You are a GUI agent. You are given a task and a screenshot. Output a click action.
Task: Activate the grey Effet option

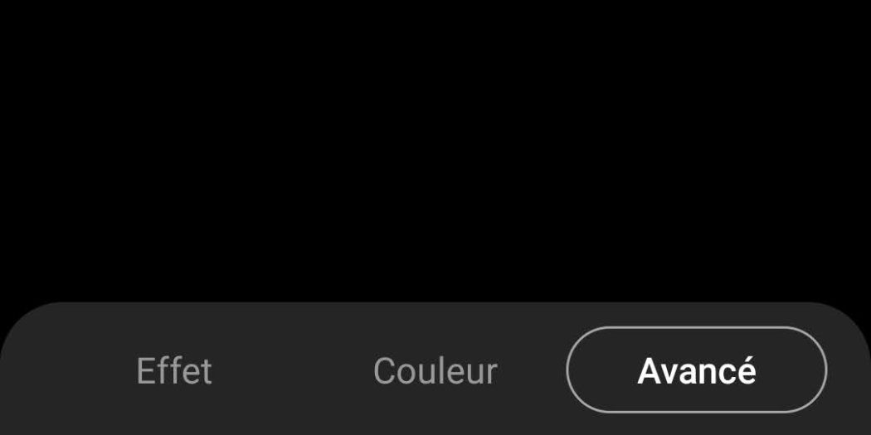(x=174, y=370)
